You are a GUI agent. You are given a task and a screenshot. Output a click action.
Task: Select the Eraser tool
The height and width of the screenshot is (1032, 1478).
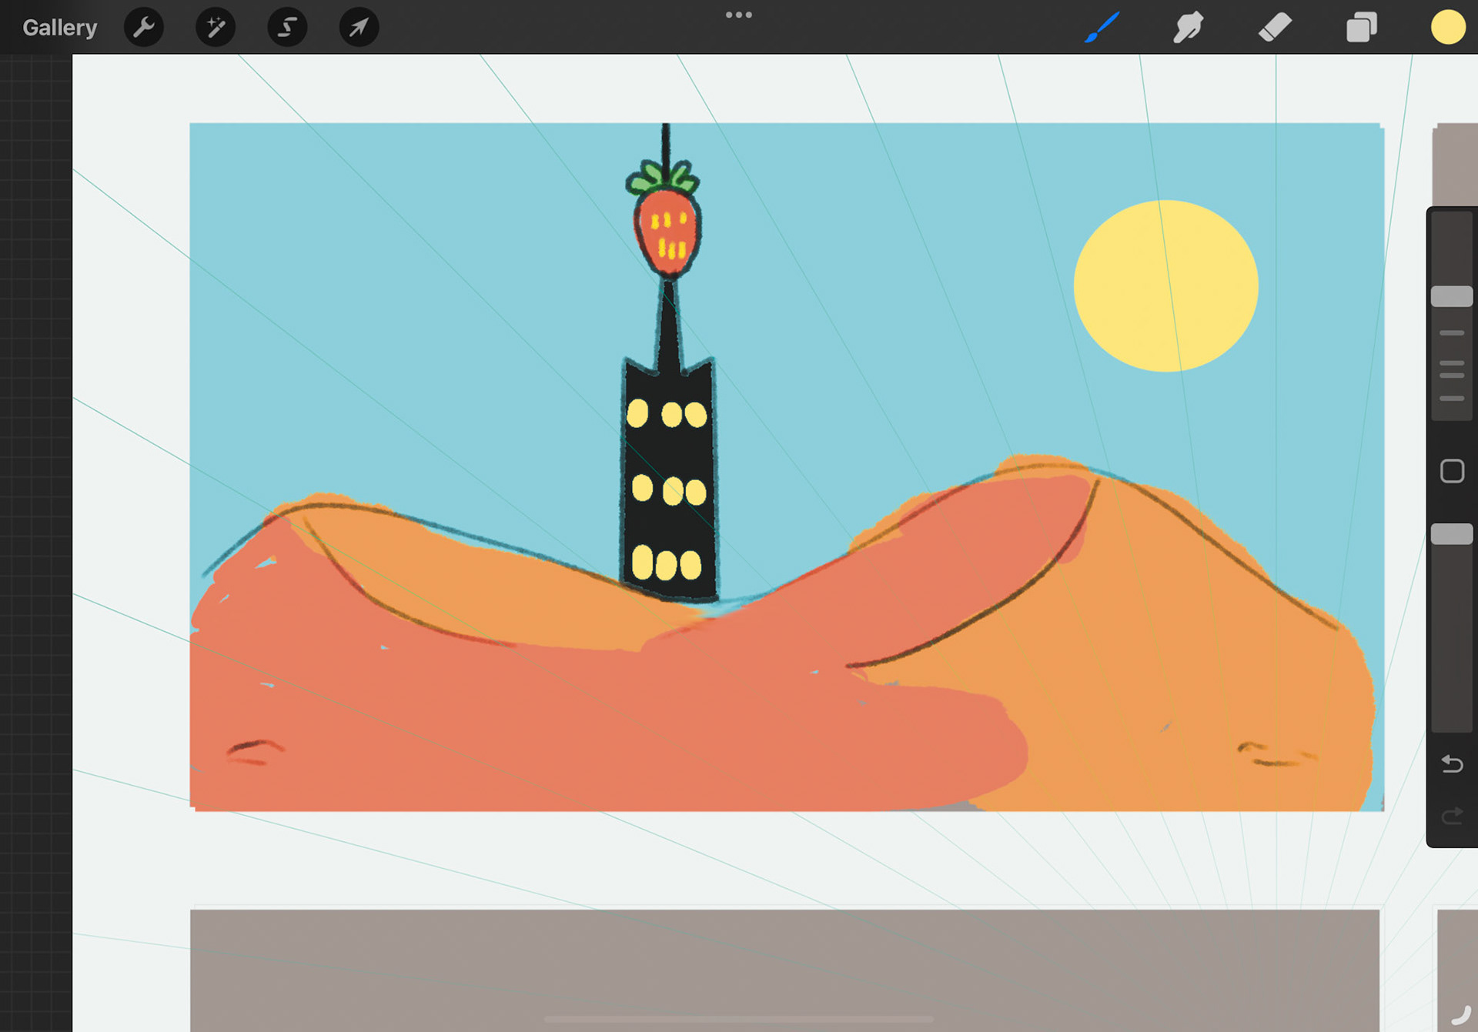[x=1275, y=28]
